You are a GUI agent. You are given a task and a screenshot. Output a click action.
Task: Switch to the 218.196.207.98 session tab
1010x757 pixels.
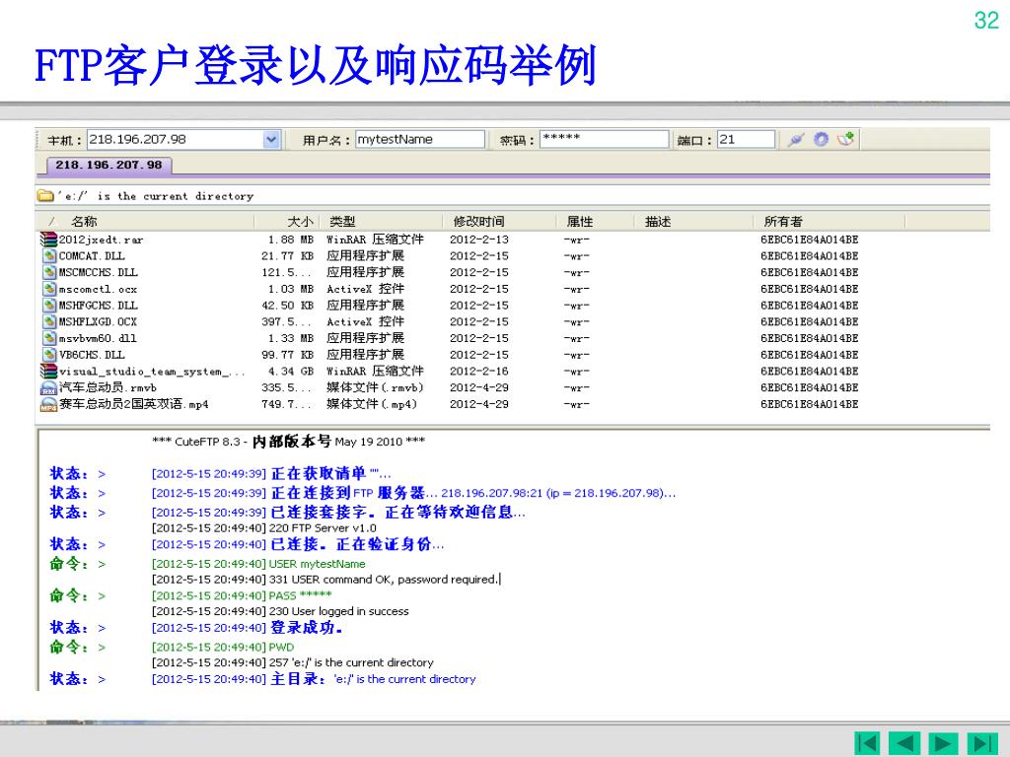[108, 165]
